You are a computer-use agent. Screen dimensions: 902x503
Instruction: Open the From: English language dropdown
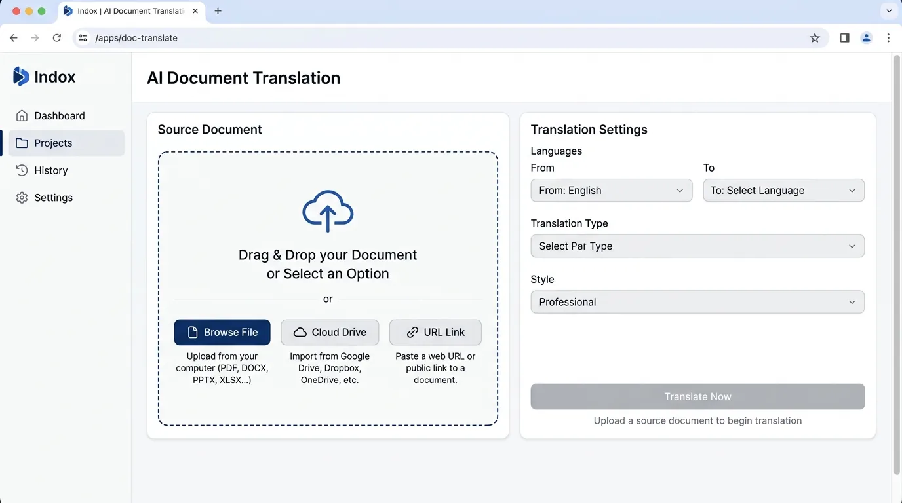(x=612, y=191)
